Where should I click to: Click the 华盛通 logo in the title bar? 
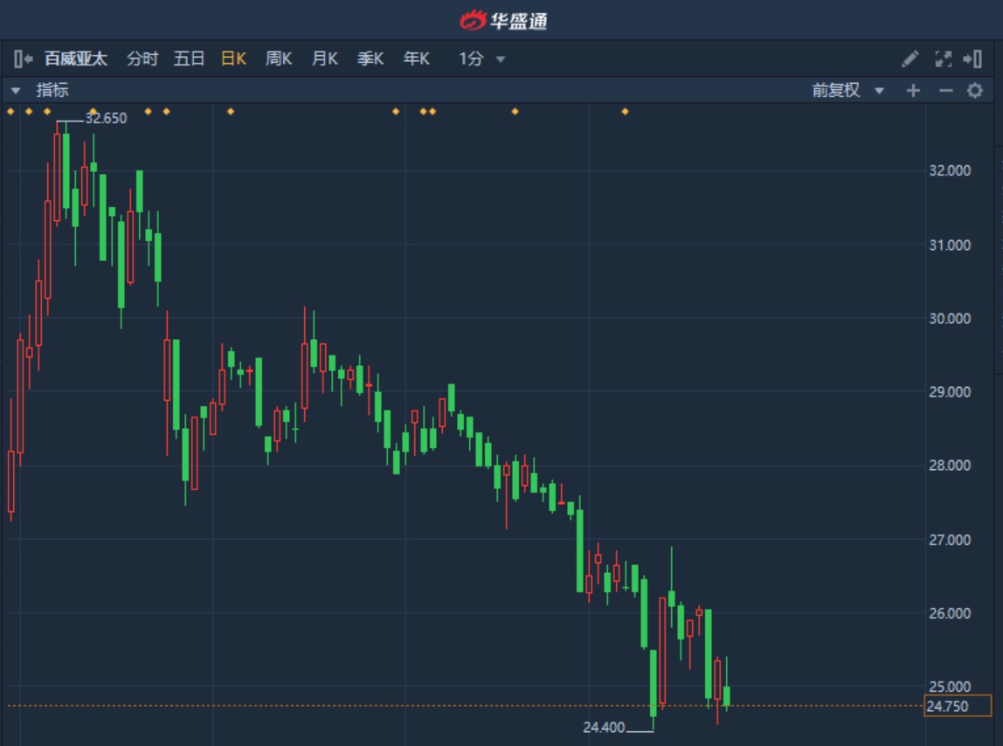click(503, 19)
